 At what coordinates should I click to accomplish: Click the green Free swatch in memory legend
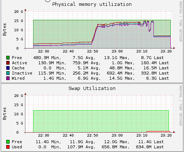pos(8,58)
